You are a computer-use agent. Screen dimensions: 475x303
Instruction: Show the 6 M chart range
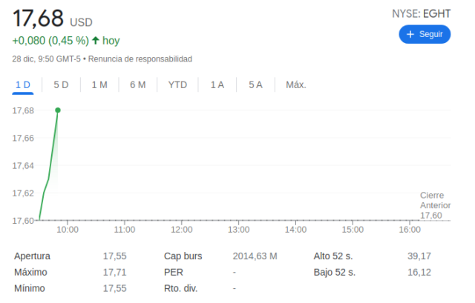coord(137,84)
